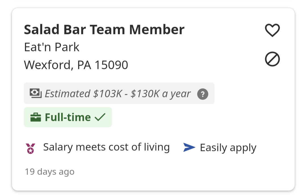Save the job with the heart icon
The image size is (306, 195).
coord(272,30)
